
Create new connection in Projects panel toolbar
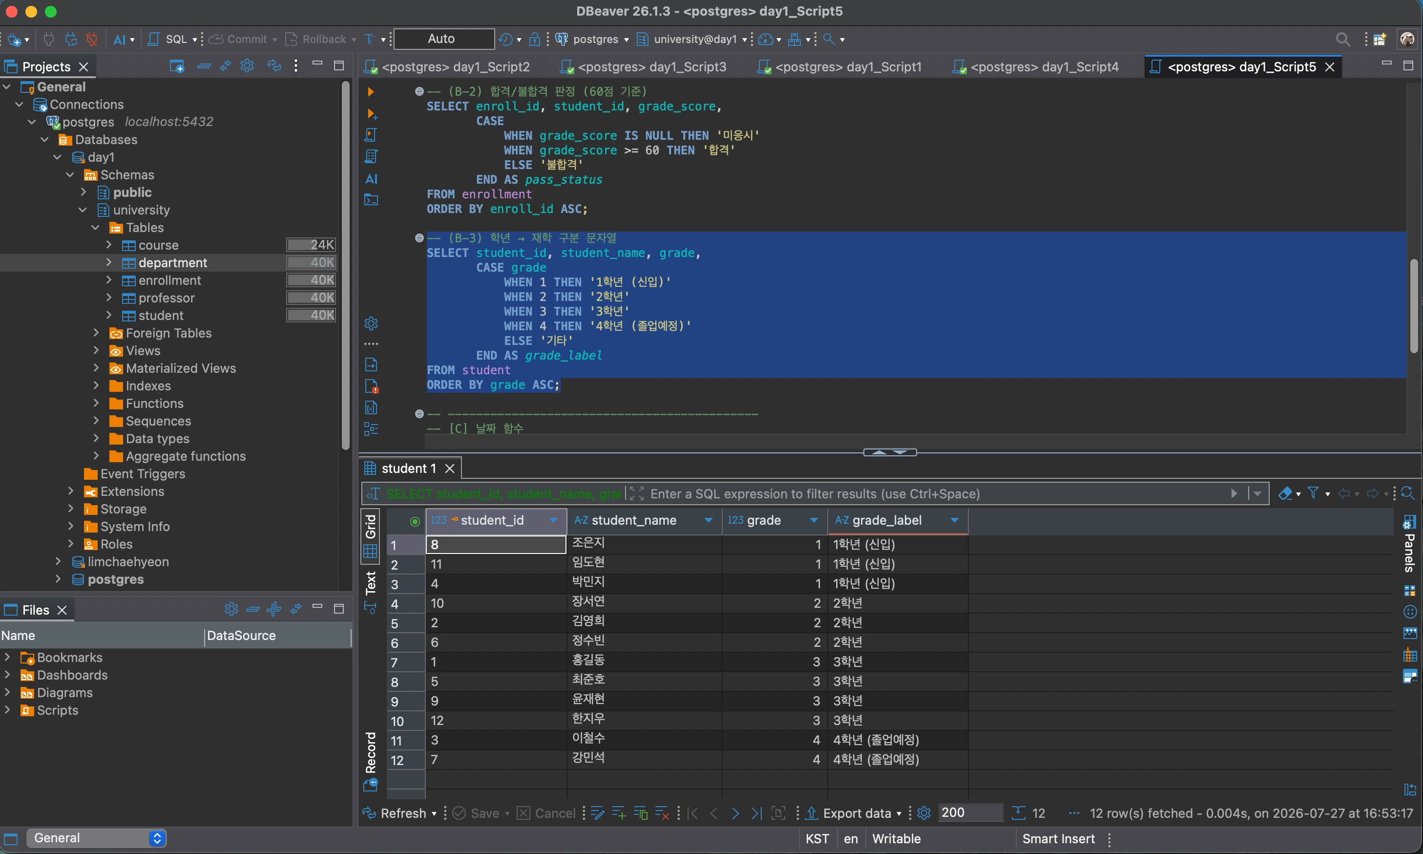click(177, 66)
